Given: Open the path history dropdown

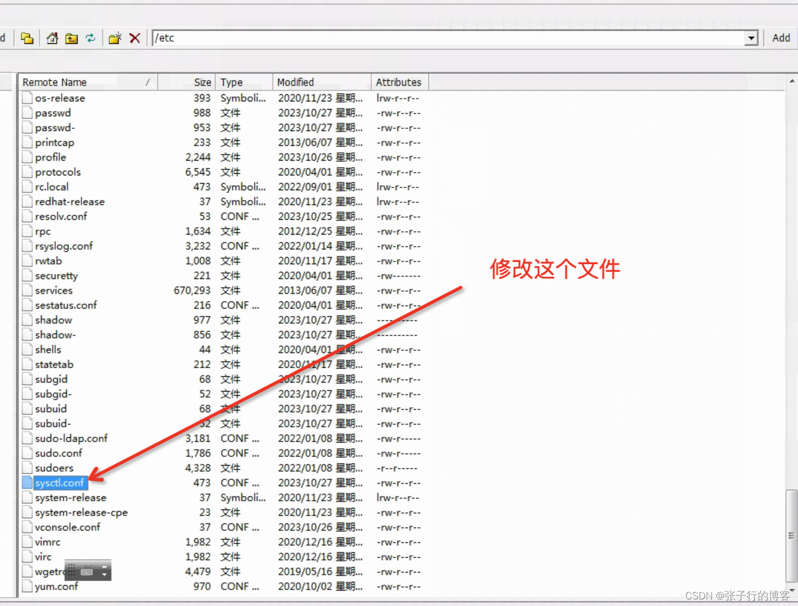Looking at the screenshot, I should pos(751,38).
